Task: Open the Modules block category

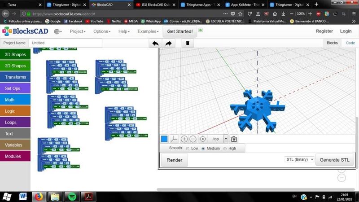Action: coord(15,156)
